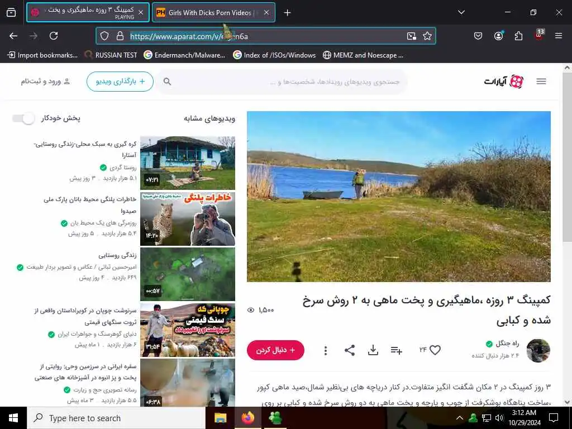The image size is (572, 429).
Task: Click بارگذاری ویدیو upload button
Action: (120, 82)
